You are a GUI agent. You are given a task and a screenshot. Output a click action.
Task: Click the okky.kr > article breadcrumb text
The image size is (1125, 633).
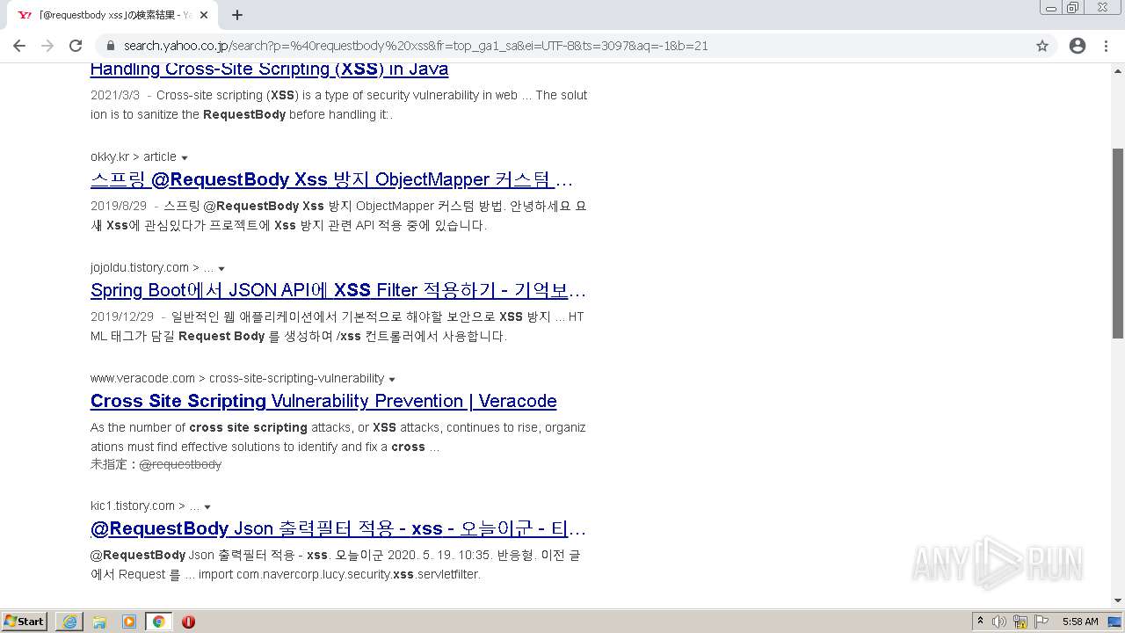134,156
